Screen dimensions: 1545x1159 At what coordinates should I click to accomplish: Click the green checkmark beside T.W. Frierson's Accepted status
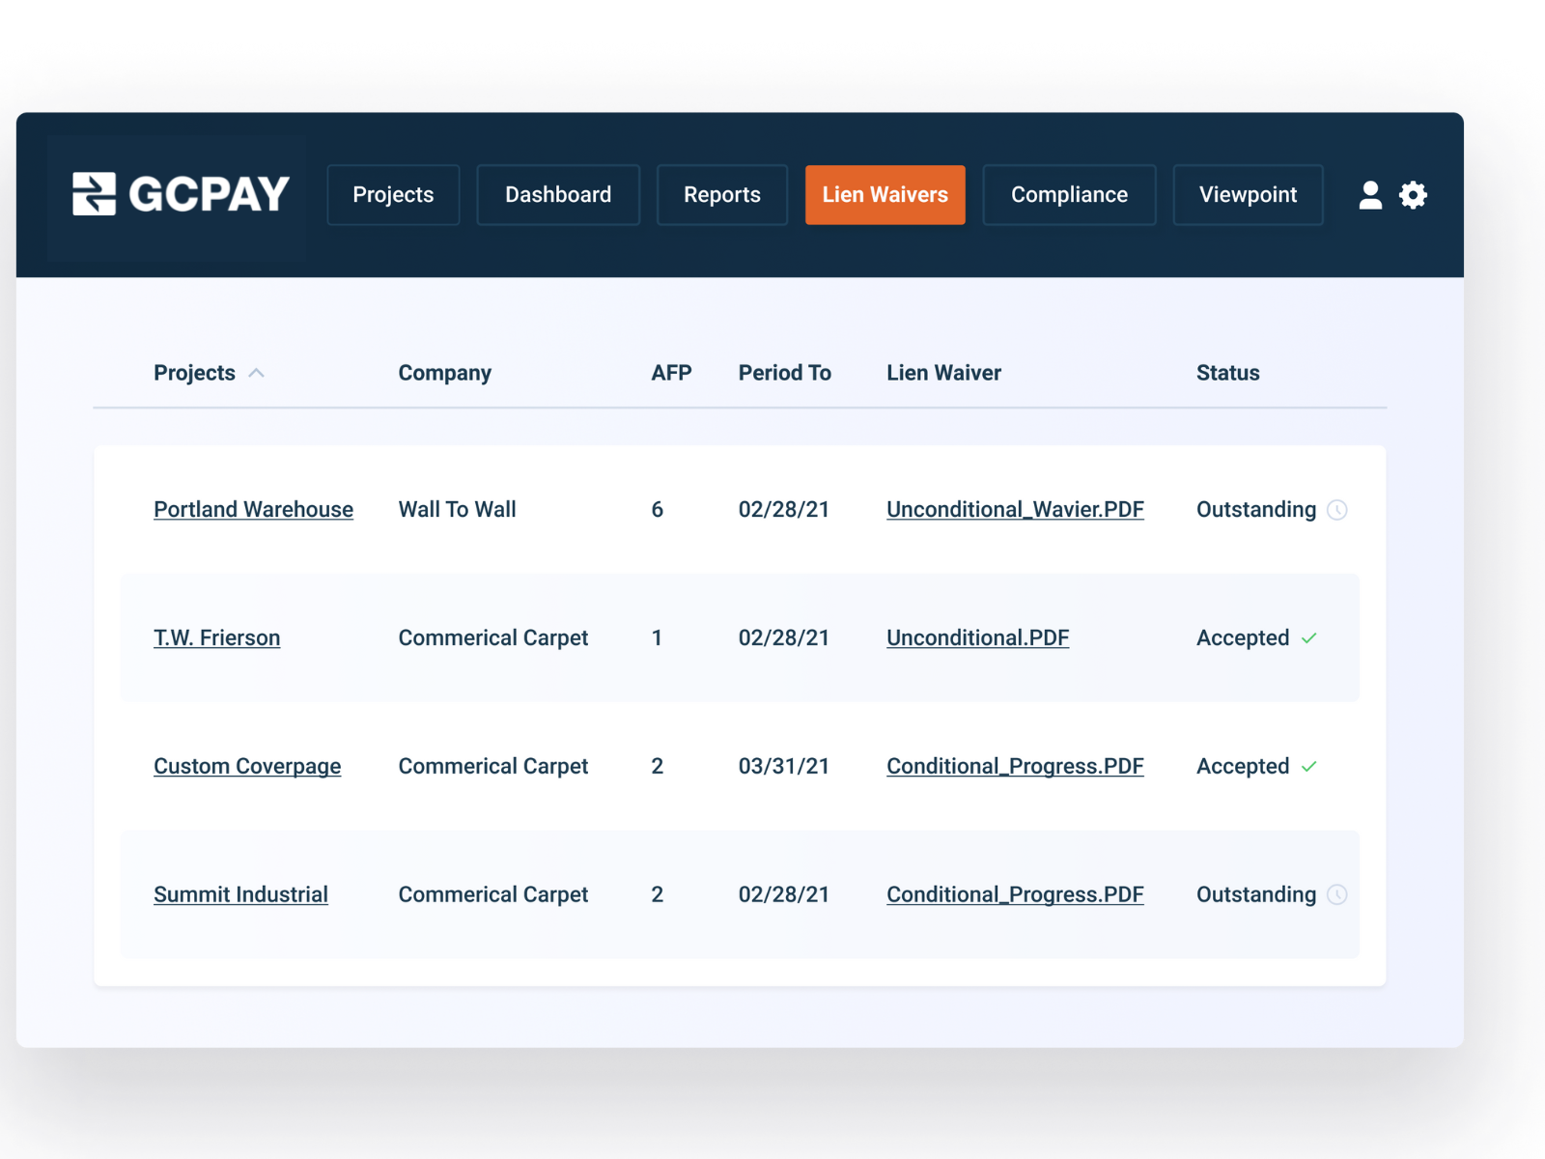[1310, 638]
